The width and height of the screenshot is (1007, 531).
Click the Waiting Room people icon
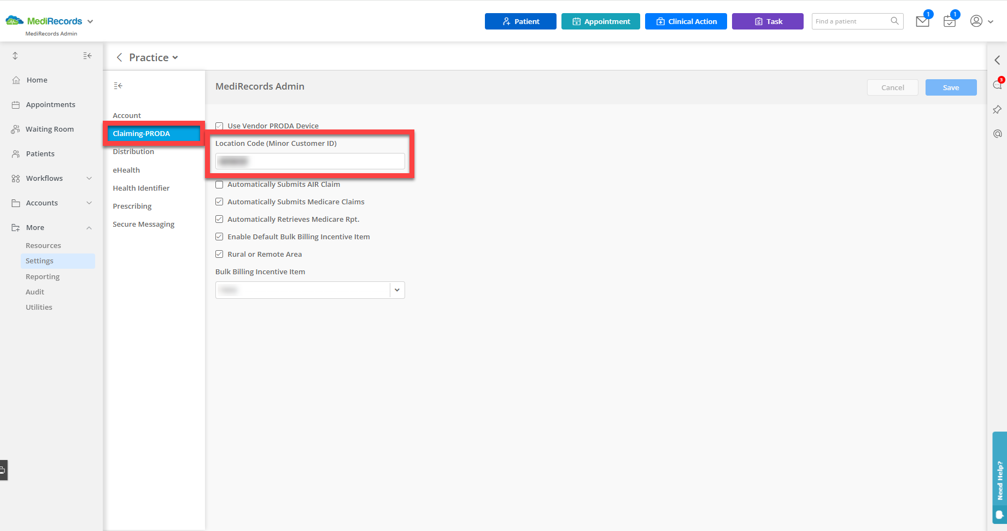pos(15,129)
